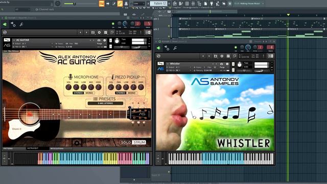Click minimized view icon in AC Guitar Kontakt
The width and height of the screenshot is (327, 184).
112,32
